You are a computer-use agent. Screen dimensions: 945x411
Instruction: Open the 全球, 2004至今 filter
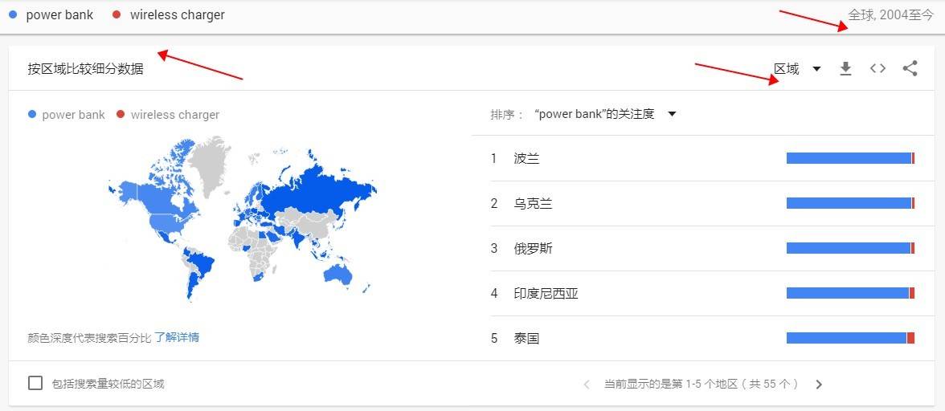(890, 15)
